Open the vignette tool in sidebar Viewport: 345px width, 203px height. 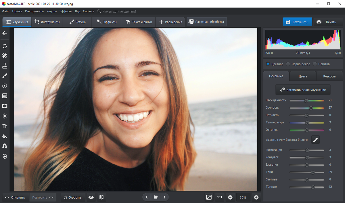5,106
